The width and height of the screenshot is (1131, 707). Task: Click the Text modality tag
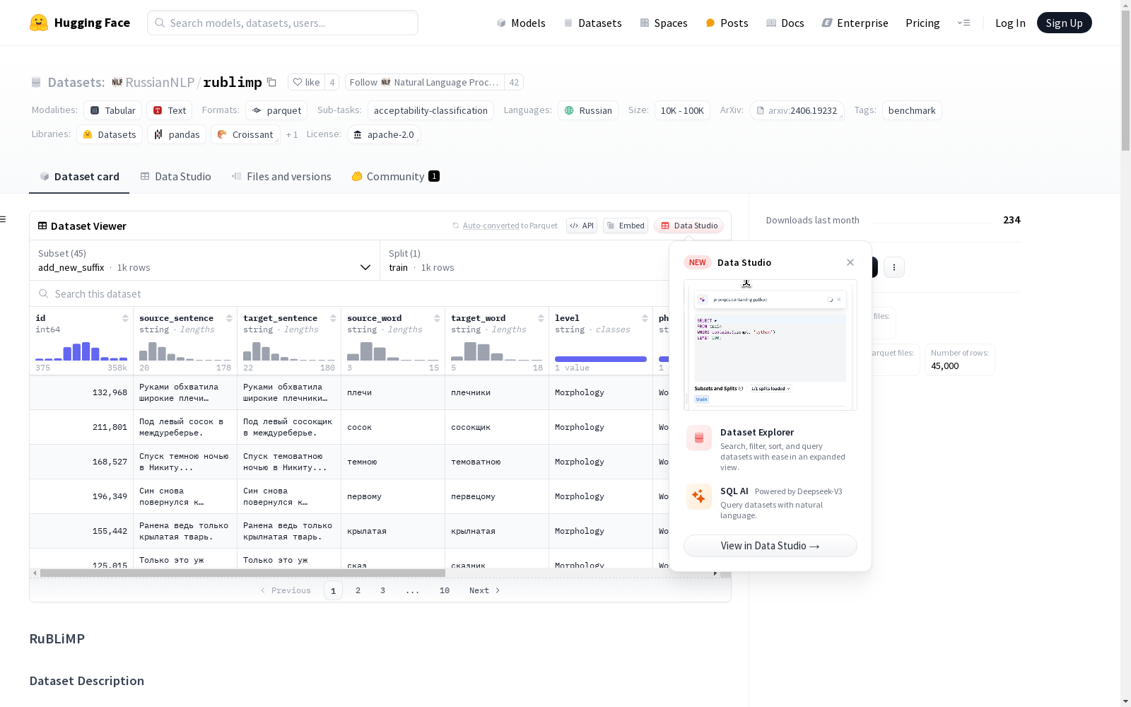coord(170,110)
